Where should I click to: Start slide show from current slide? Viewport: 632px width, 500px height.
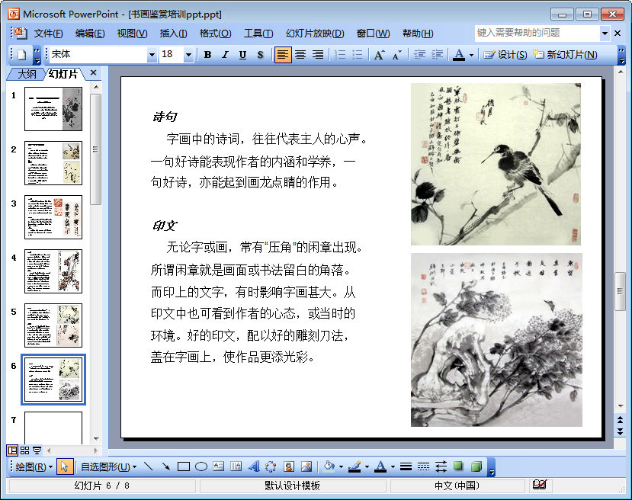pos(37,450)
